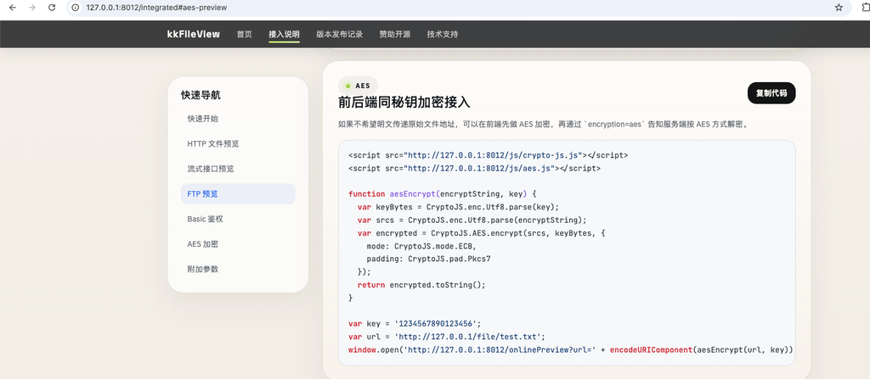Open 版本发布记录 in the top navigation
Image resolution: width=870 pixels, height=379 pixels.
pos(340,35)
